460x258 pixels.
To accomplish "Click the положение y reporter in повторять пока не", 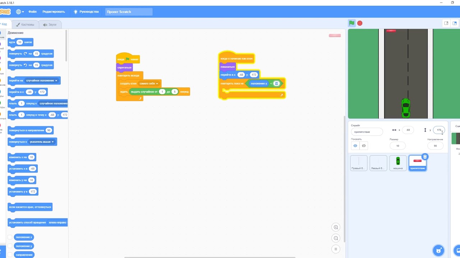I will pos(259,83).
